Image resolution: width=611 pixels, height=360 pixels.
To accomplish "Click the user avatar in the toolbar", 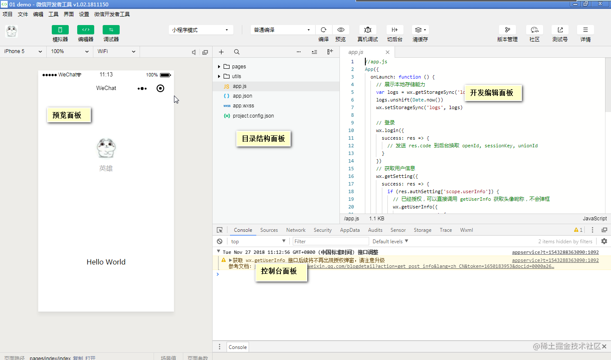I will tap(11, 31).
